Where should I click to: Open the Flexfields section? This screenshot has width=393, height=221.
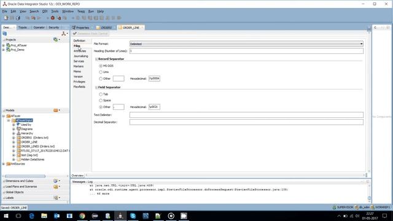79,87
